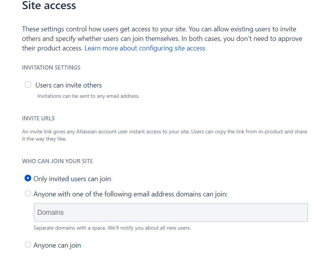Click the INVITATION SETTINGS section heading
The width and height of the screenshot is (317, 256).
(x=51, y=68)
